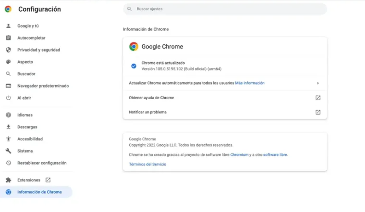This screenshot has width=365, height=212.
Task: Click the Al abrir power icon
Action: 9,98
